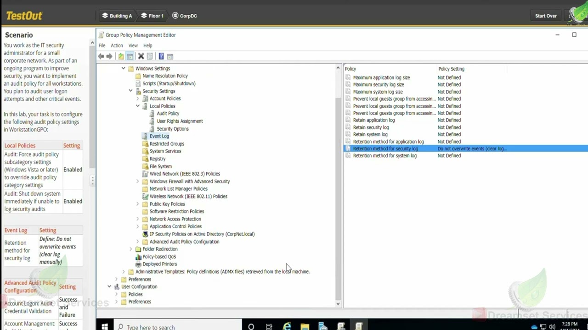This screenshot has height=330, width=588.
Task: Select the Maximum security log size policy
Action: [x=379, y=84]
